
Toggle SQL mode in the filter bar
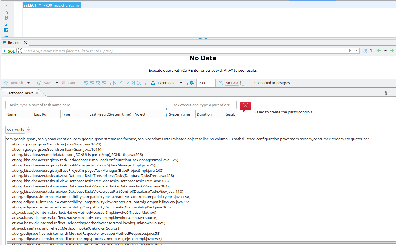tap(9, 51)
